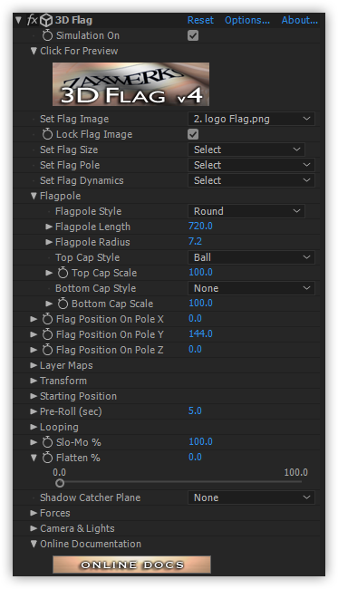Expand the Flagpole Length property
The image size is (338, 589).
pos(49,227)
